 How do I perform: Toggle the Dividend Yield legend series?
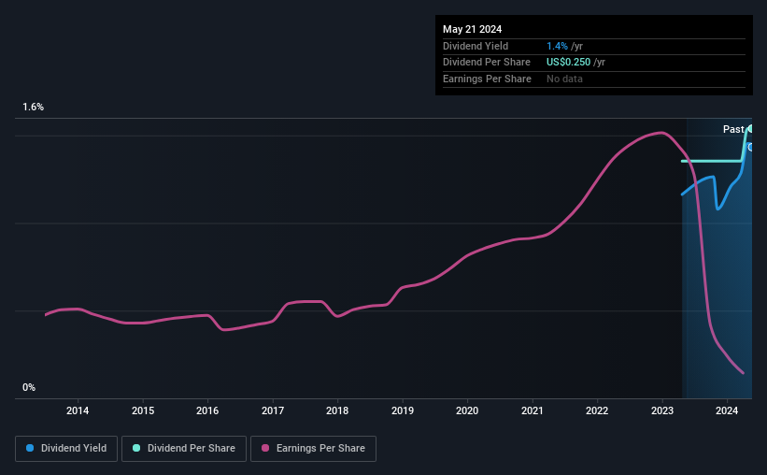[66, 449]
